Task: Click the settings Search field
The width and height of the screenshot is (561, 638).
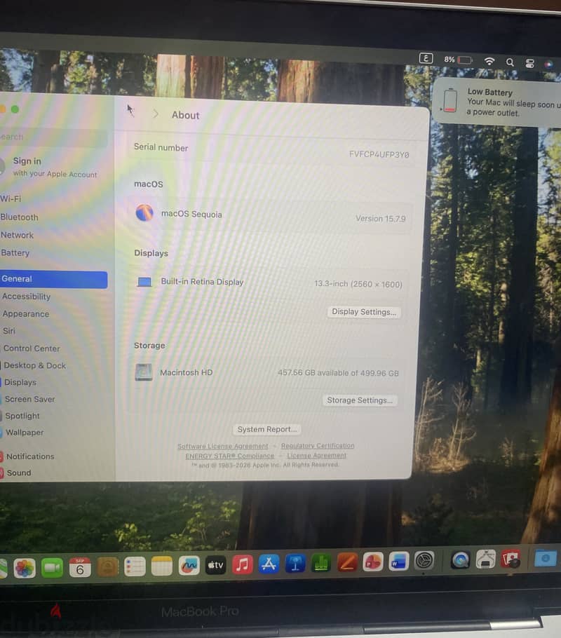Action: [x=53, y=137]
